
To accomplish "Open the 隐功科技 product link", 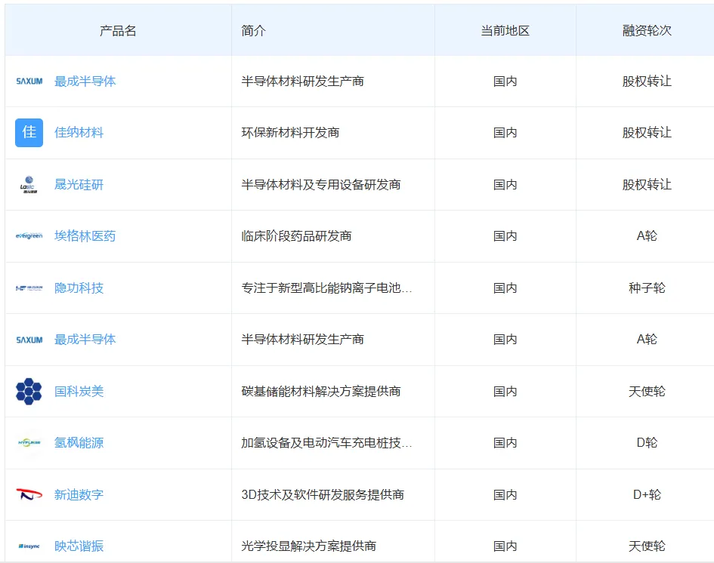I will point(79,288).
